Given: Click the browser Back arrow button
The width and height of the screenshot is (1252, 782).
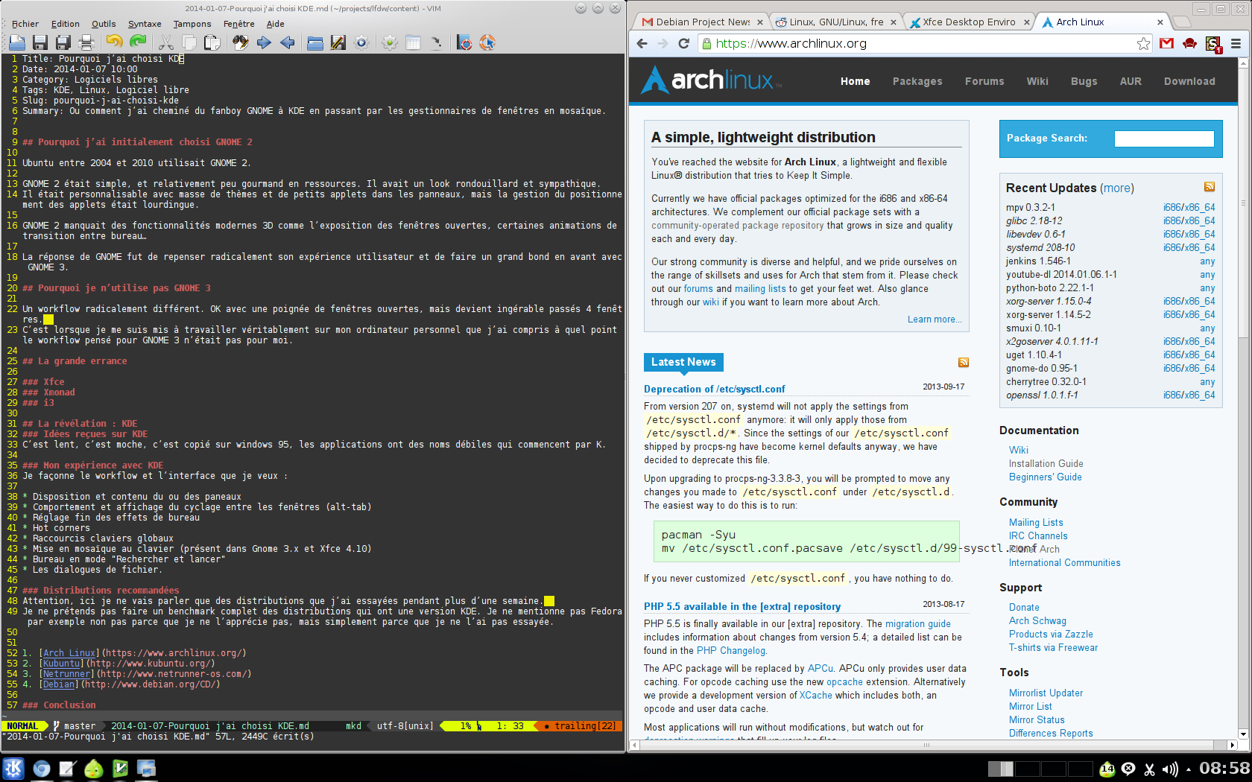Looking at the screenshot, I should click(642, 43).
